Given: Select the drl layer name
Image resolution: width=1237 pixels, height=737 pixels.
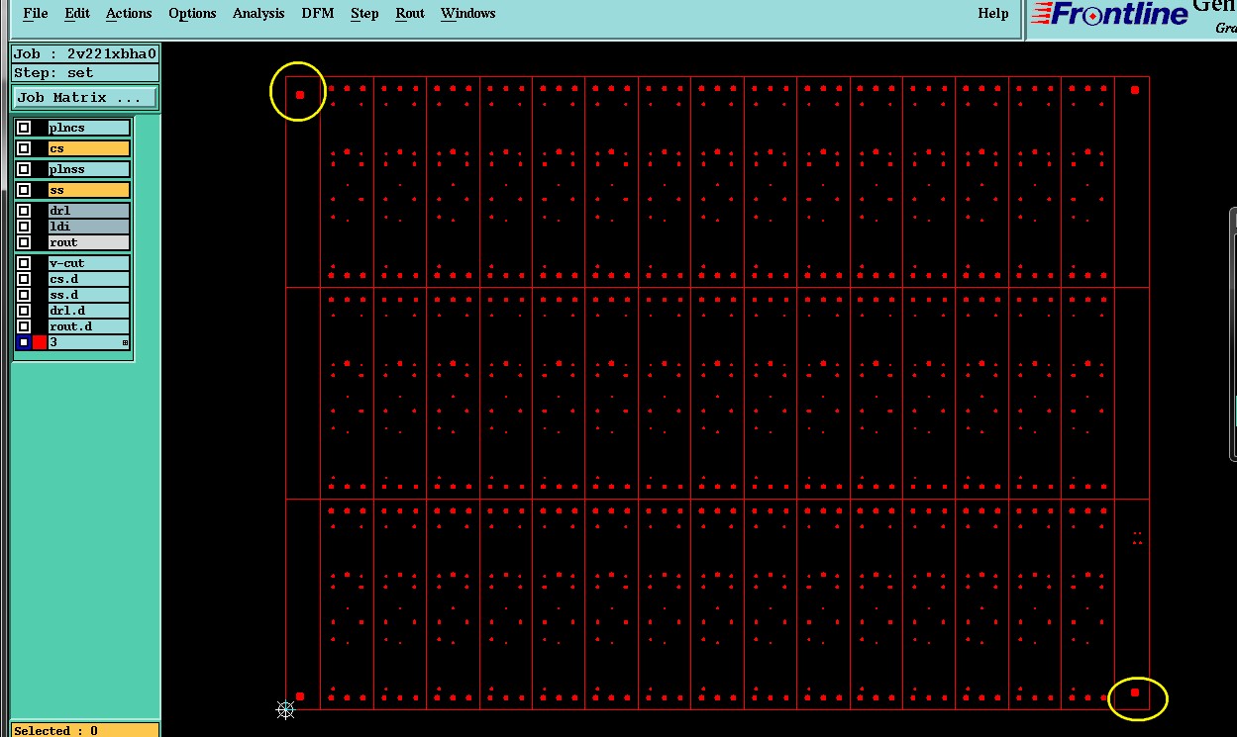Looking at the screenshot, I should click(89, 211).
